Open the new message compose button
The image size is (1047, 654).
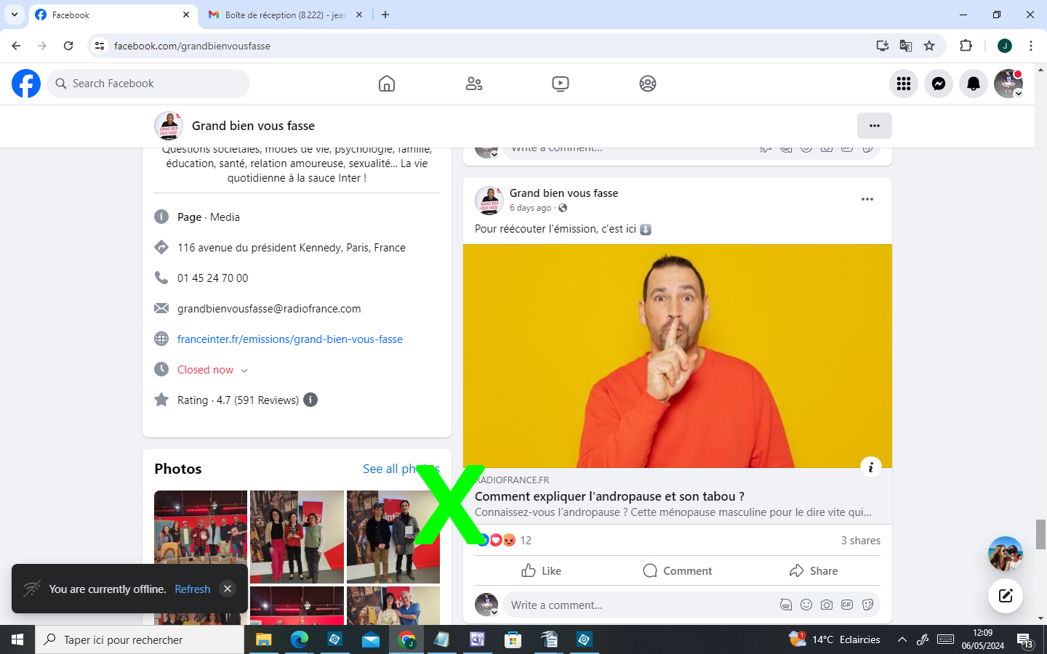click(x=1006, y=596)
